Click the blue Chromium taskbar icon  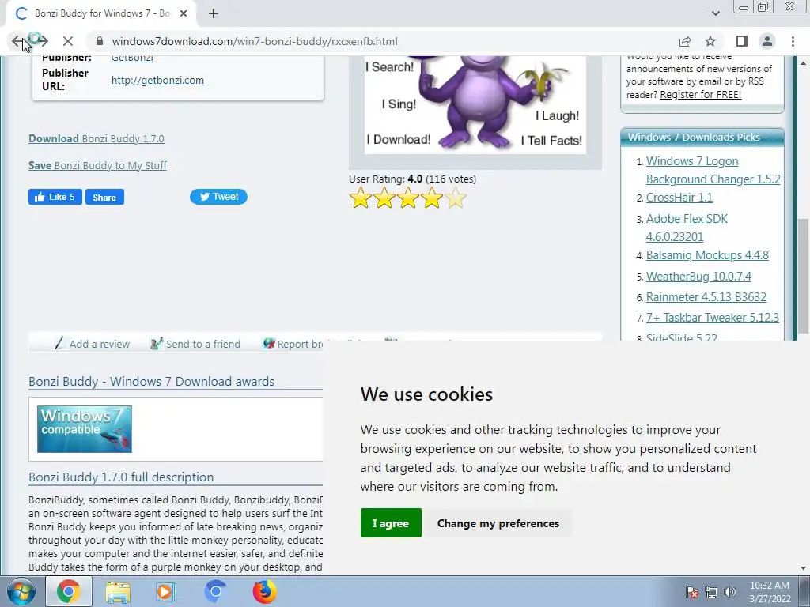click(x=215, y=591)
